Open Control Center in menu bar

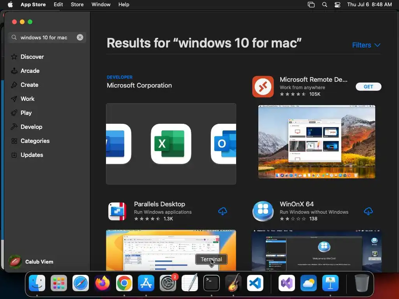(337, 5)
